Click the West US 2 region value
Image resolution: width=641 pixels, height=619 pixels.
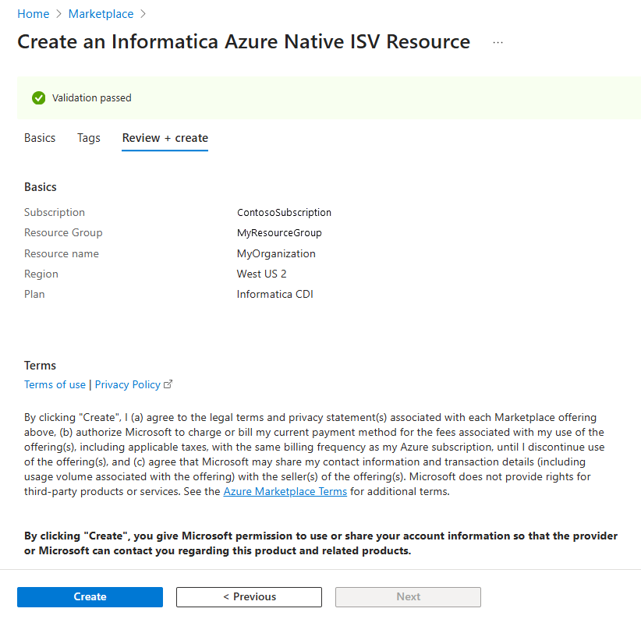(261, 274)
